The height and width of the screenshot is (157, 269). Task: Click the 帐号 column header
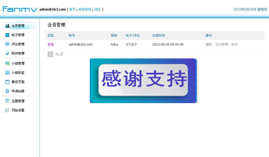[x=72, y=36]
